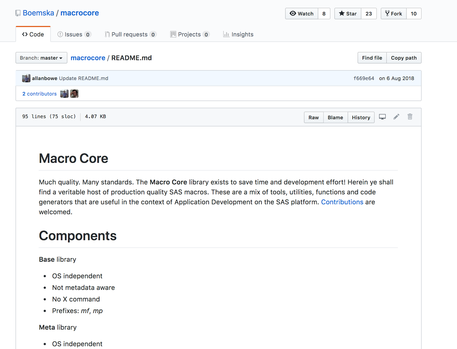Click the '4.07 KB' file size

(x=95, y=117)
